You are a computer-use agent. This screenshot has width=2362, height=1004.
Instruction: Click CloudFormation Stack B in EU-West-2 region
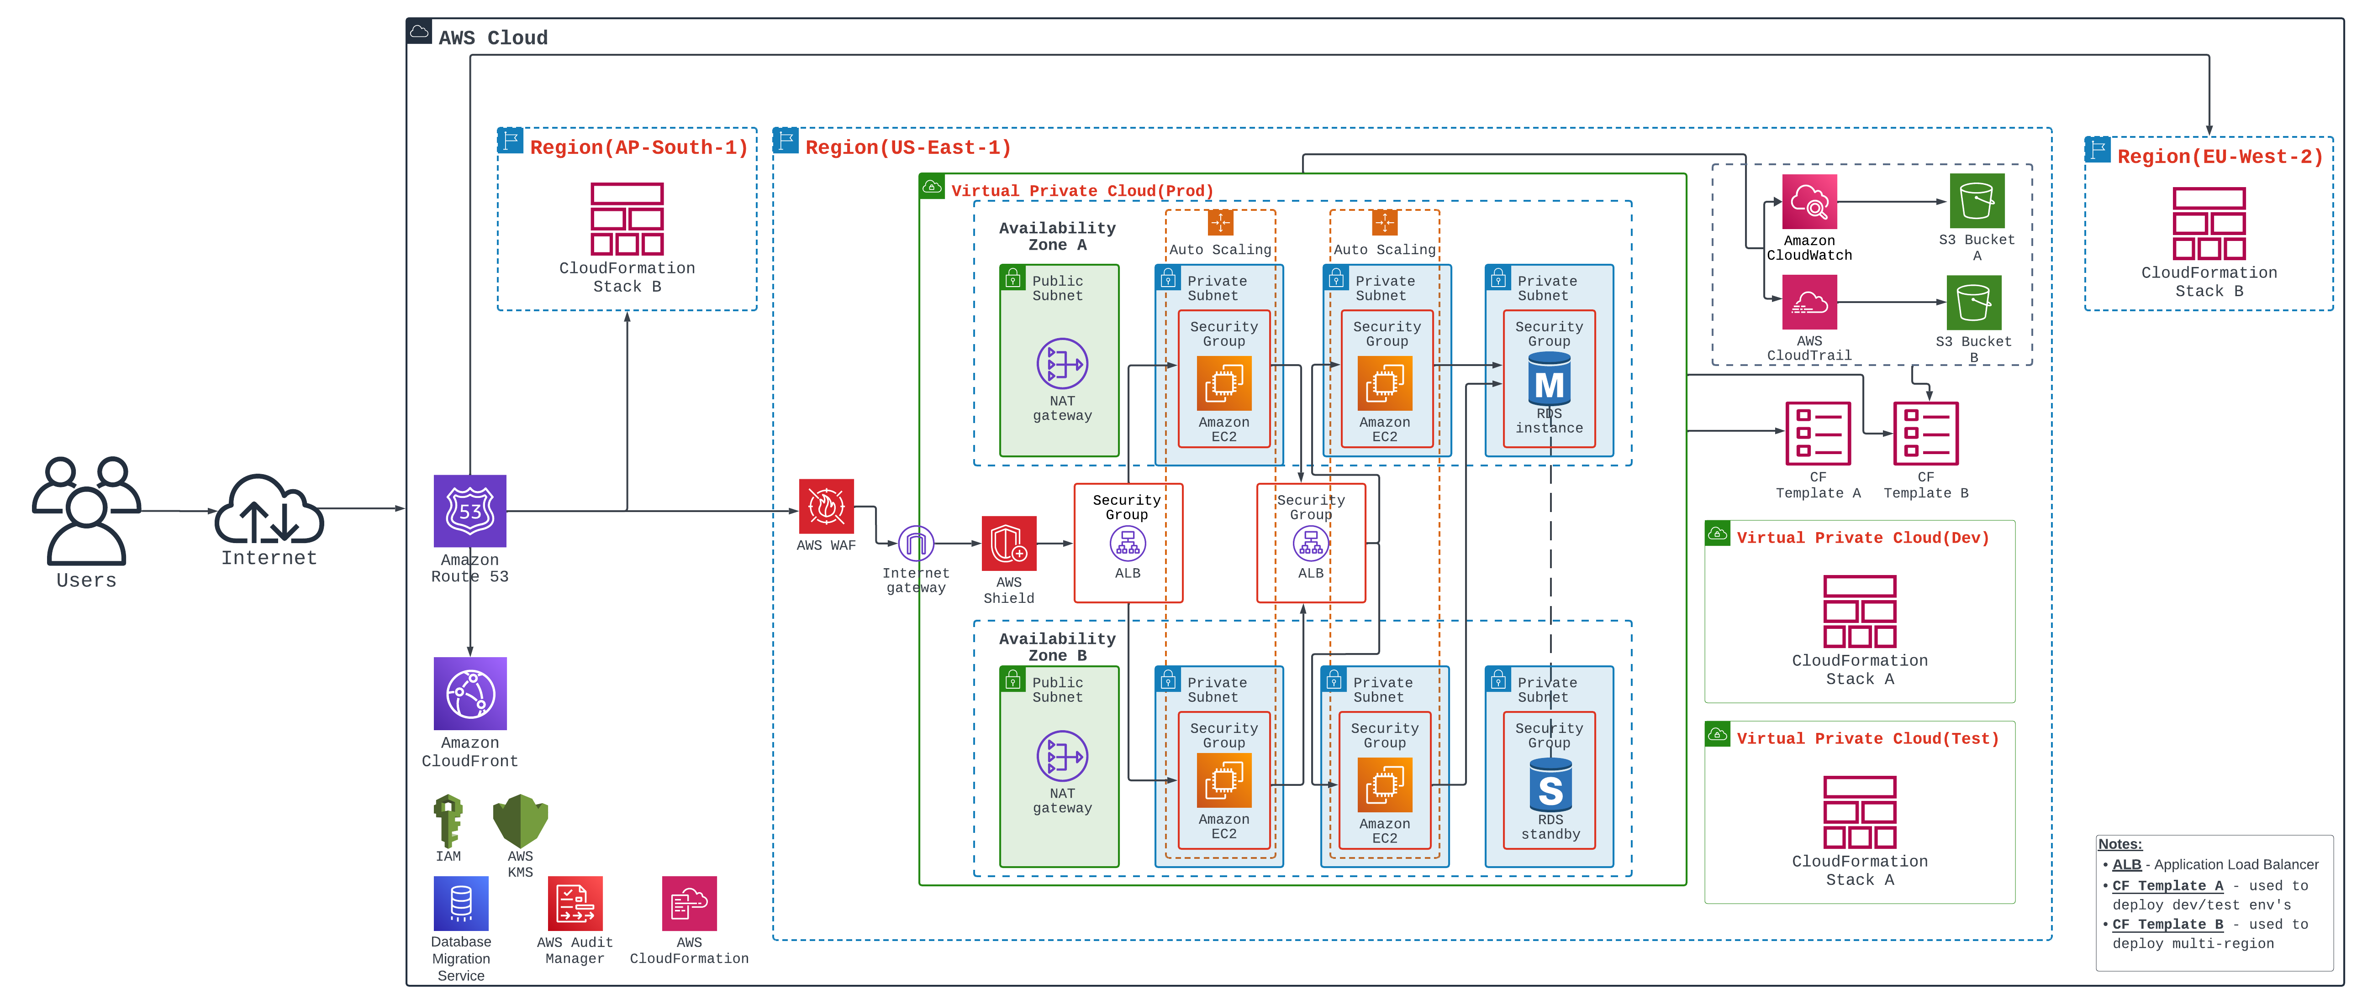click(x=2209, y=224)
